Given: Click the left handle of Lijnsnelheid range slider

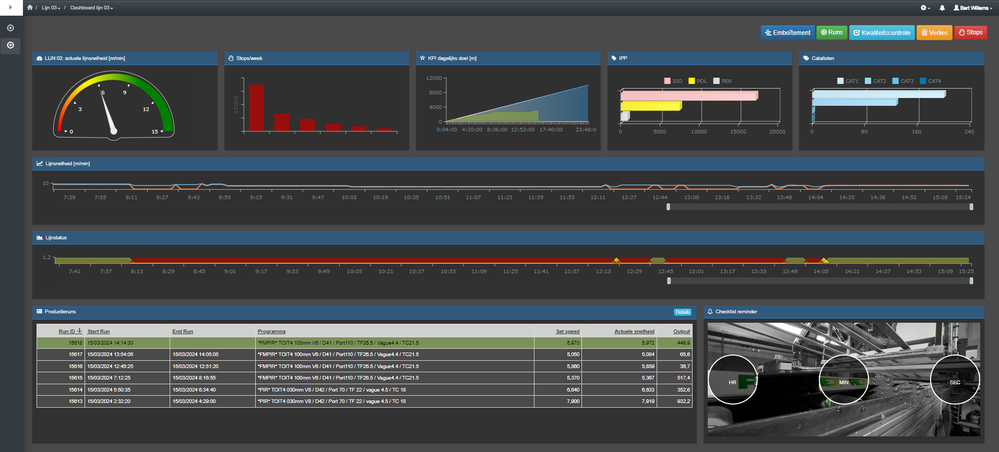Looking at the screenshot, I should [x=668, y=207].
